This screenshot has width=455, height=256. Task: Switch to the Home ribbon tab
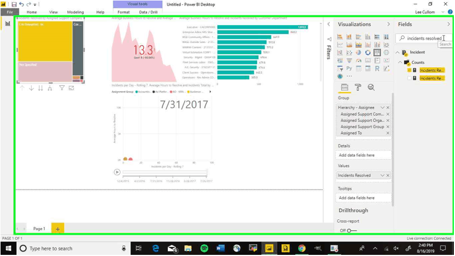[32, 12]
